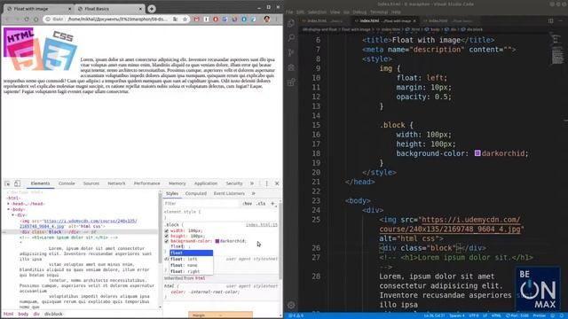Open VS Code File menu

pyautogui.click(x=289, y=12)
